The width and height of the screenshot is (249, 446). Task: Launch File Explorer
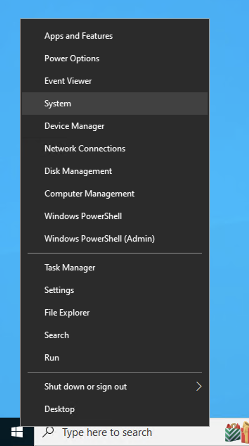click(115, 313)
